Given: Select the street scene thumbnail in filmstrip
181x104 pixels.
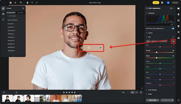Looking at the screenshot, I should (x=40, y=98).
